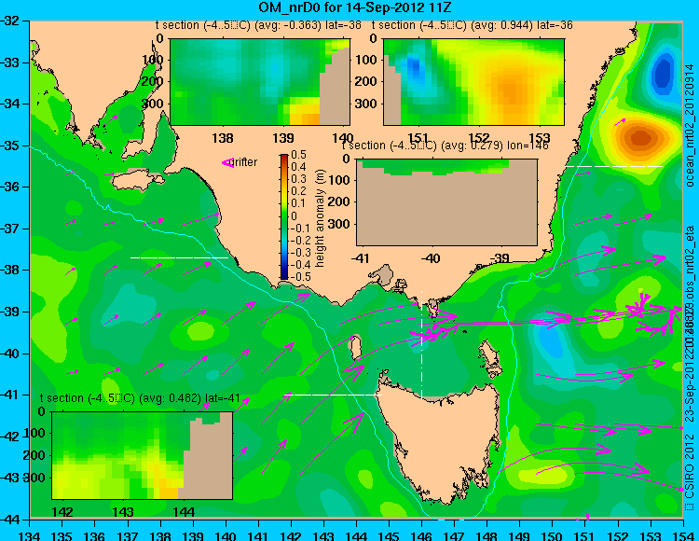Click the -35 latitude label on the left axis
699x541 pixels.
click(10, 146)
